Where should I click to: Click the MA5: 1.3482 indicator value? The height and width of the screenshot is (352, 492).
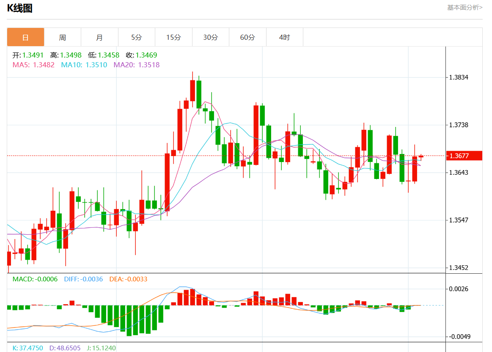tap(33, 65)
